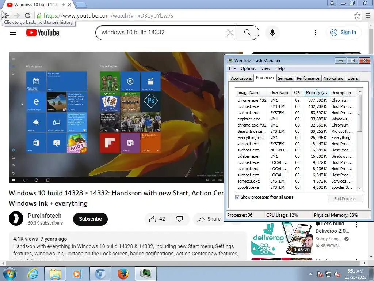Start voice search with microphone icon
This screenshot has height=281, width=374.
point(272,33)
